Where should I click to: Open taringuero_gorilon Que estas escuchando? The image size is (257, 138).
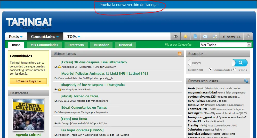(x=217, y=117)
